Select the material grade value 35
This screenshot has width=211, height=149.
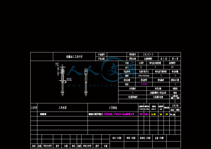tap(172, 67)
